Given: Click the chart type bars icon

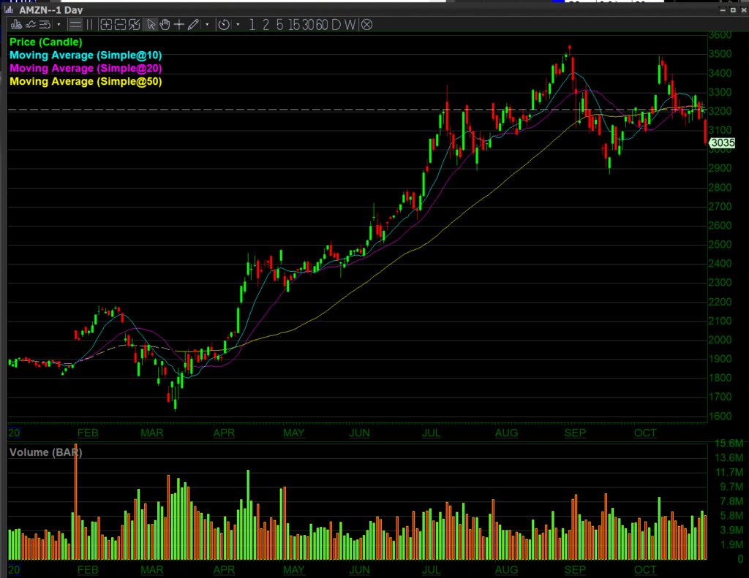Looking at the screenshot, I should point(16,25).
